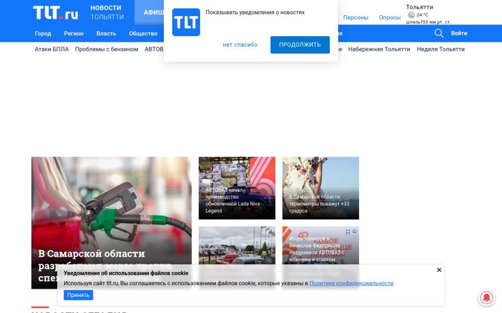Viewport: 502px width, 313px height.
Task: Open the Персоны link
Action: click(356, 17)
